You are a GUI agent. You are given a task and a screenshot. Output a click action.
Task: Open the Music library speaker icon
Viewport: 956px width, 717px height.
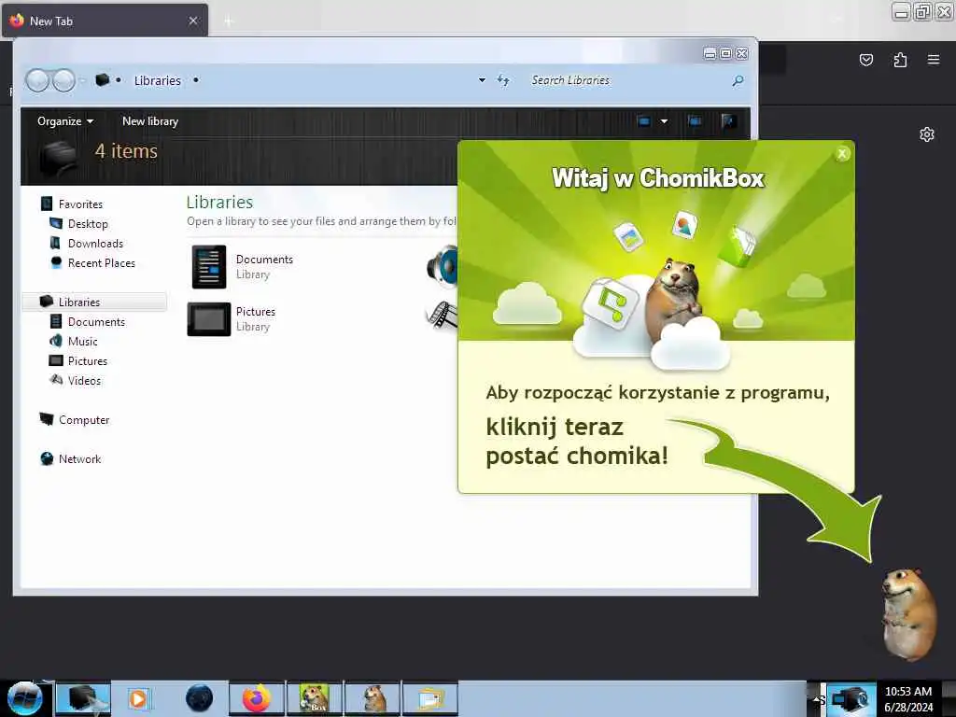(443, 266)
